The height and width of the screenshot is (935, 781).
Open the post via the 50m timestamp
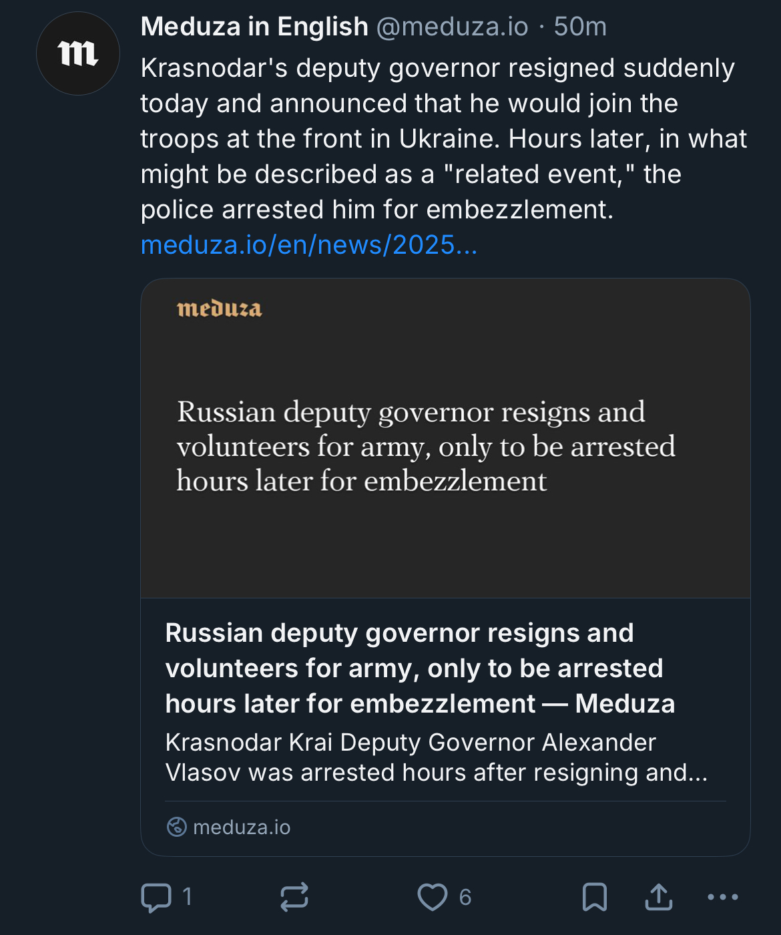pos(580,27)
